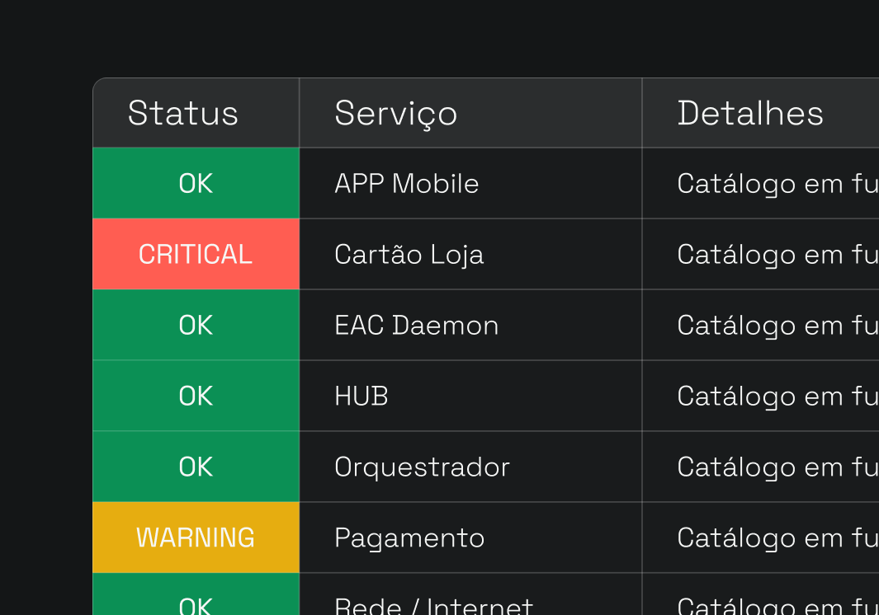Select the Detalhes column header
The image size is (879, 615).
(750, 113)
